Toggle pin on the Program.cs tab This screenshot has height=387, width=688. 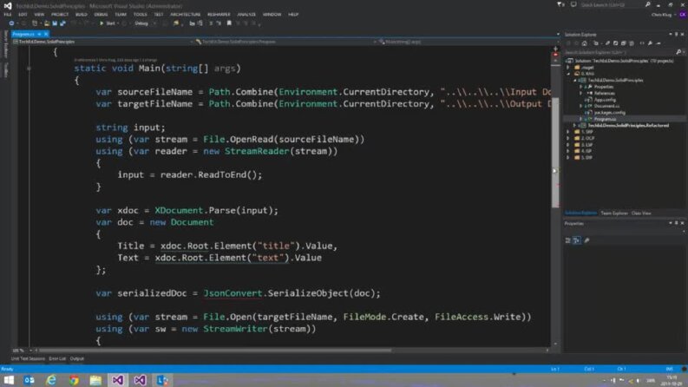pyautogui.click(x=39, y=34)
